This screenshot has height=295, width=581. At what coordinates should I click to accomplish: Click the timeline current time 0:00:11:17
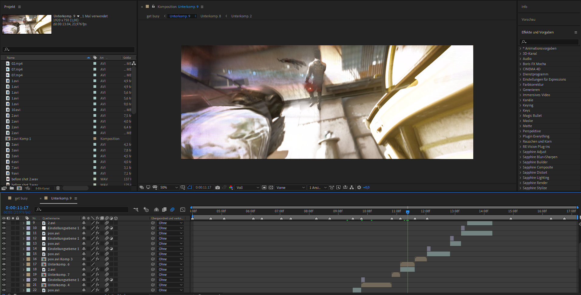(x=17, y=208)
